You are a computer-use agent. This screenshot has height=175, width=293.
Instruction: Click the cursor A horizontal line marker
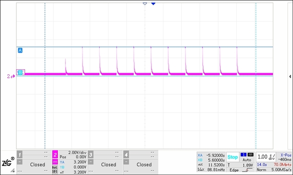click(20, 50)
